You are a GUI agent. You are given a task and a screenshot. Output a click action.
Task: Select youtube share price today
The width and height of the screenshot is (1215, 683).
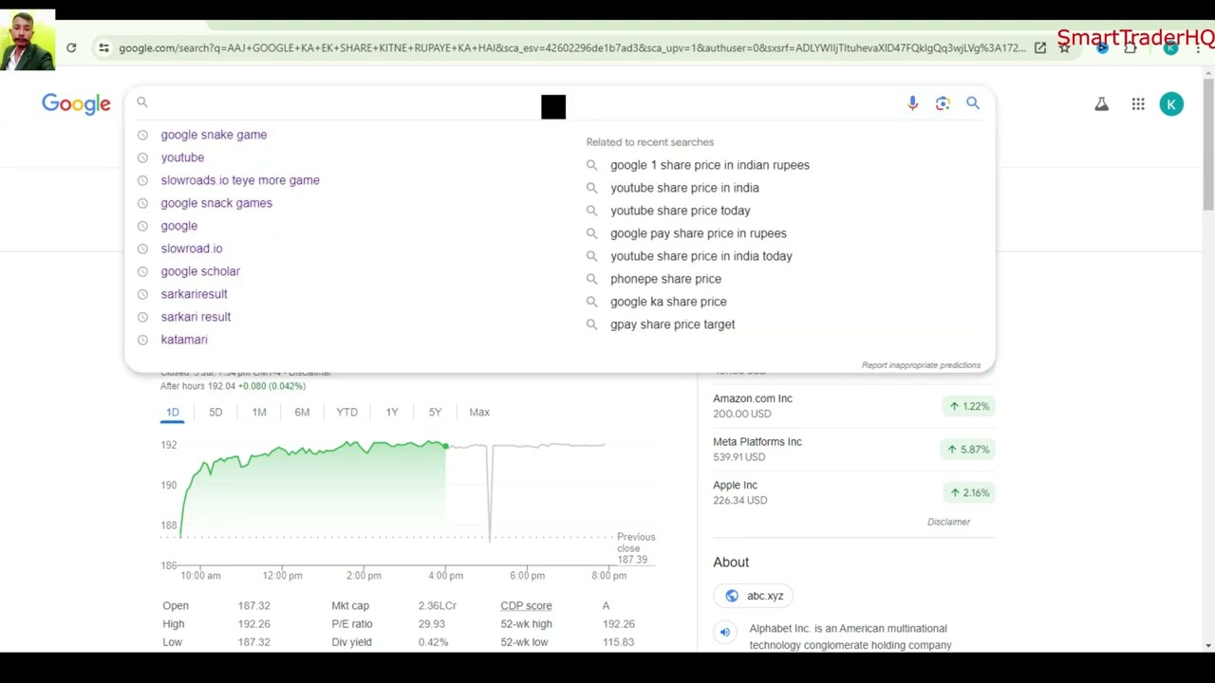pyautogui.click(x=680, y=211)
